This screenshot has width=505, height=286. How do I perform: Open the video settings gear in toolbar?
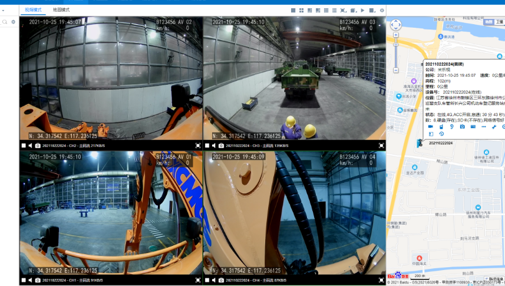click(382, 10)
